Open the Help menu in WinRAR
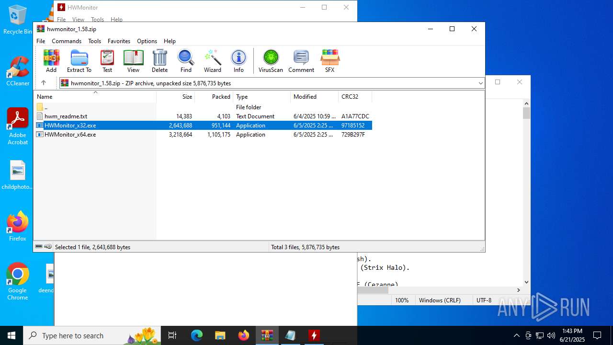This screenshot has height=345, width=613. [170, 41]
